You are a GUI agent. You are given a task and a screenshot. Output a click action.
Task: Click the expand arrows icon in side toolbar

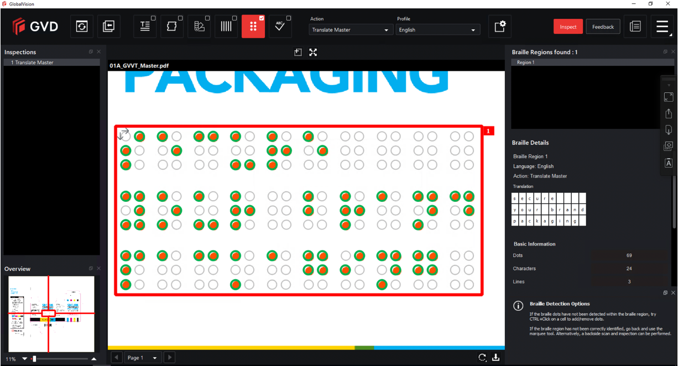[x=668, y=97]
